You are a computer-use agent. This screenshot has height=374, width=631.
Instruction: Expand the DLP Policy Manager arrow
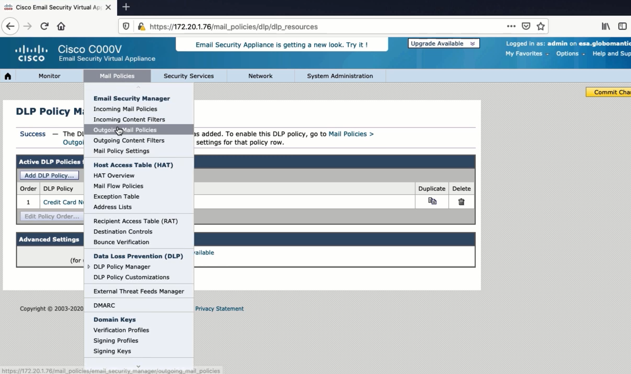pyautogui.click(x=89, y=267)
